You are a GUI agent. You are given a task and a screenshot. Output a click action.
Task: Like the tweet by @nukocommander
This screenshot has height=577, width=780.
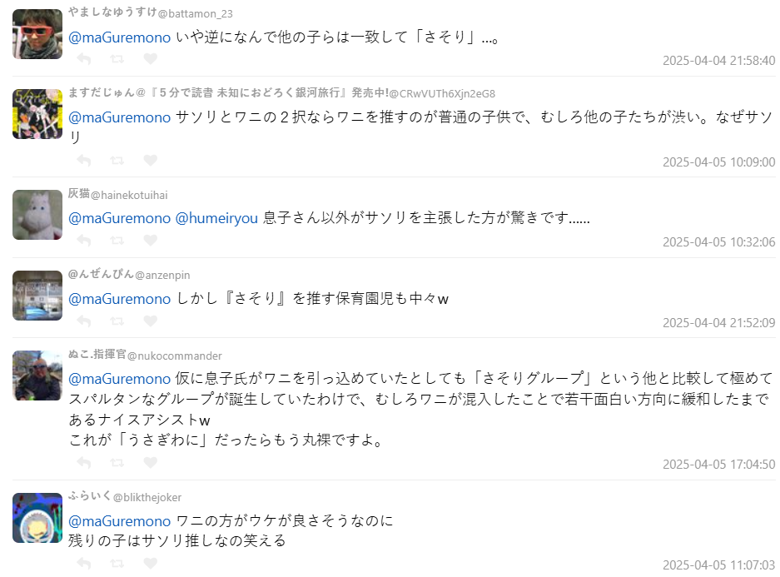coord(150,463)
